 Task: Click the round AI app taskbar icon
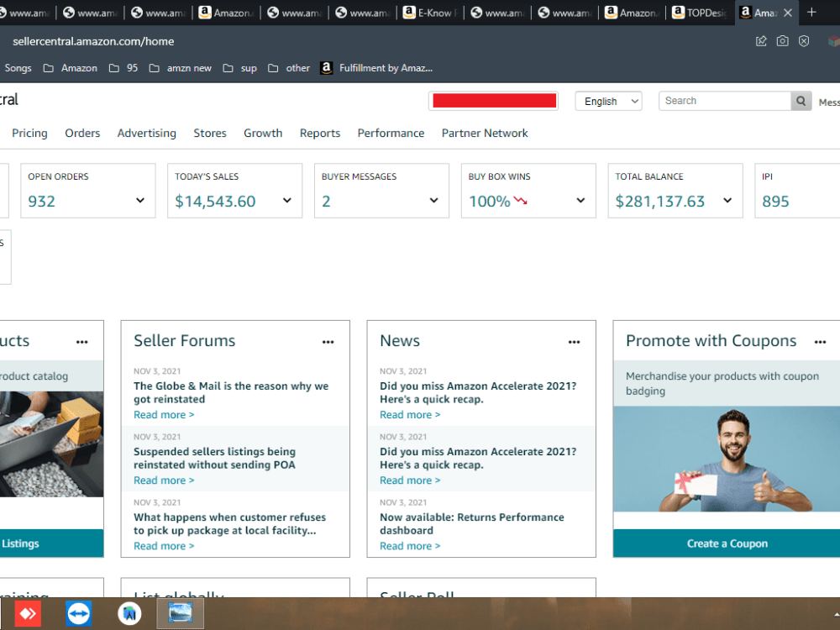pos(129,613)
